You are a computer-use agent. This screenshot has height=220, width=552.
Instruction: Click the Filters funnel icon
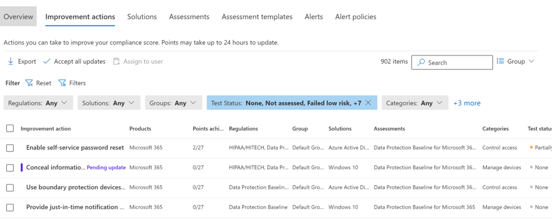tap(62, 83)
